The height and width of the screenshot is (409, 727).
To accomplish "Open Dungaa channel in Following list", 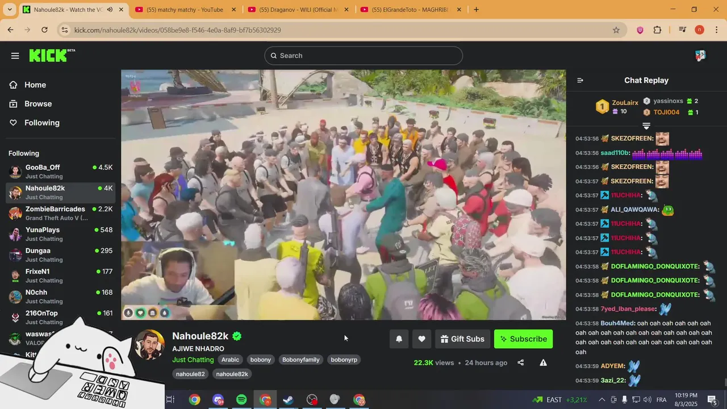I will point(60,255).
